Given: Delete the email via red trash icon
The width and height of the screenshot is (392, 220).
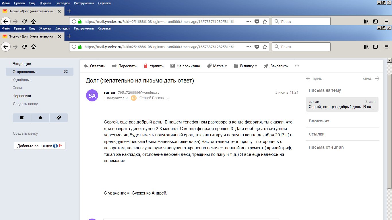Looking at the screenshot, I should (146, 66).
